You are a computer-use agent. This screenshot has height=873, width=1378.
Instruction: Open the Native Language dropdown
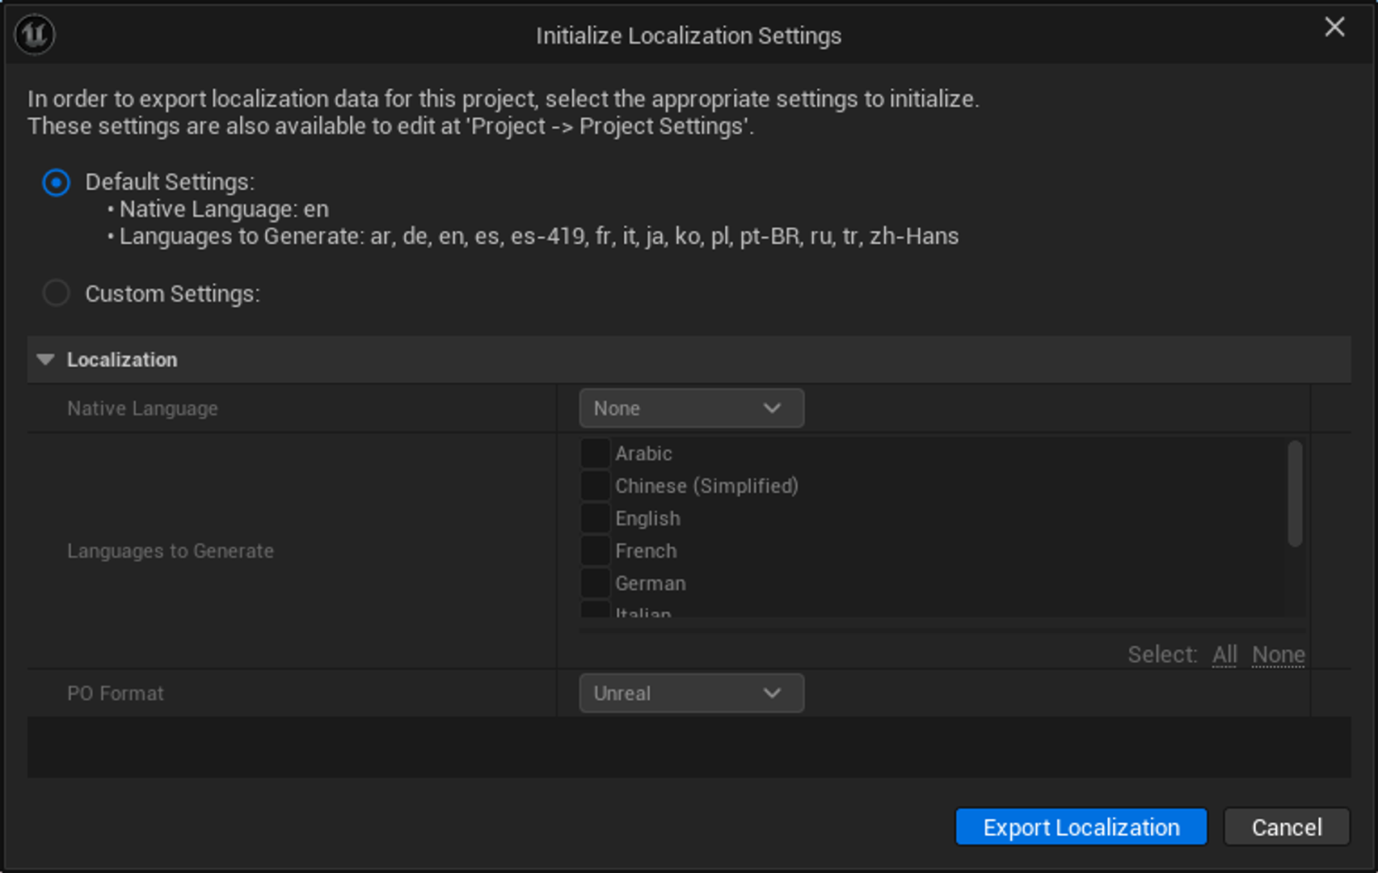click(691, 408)
